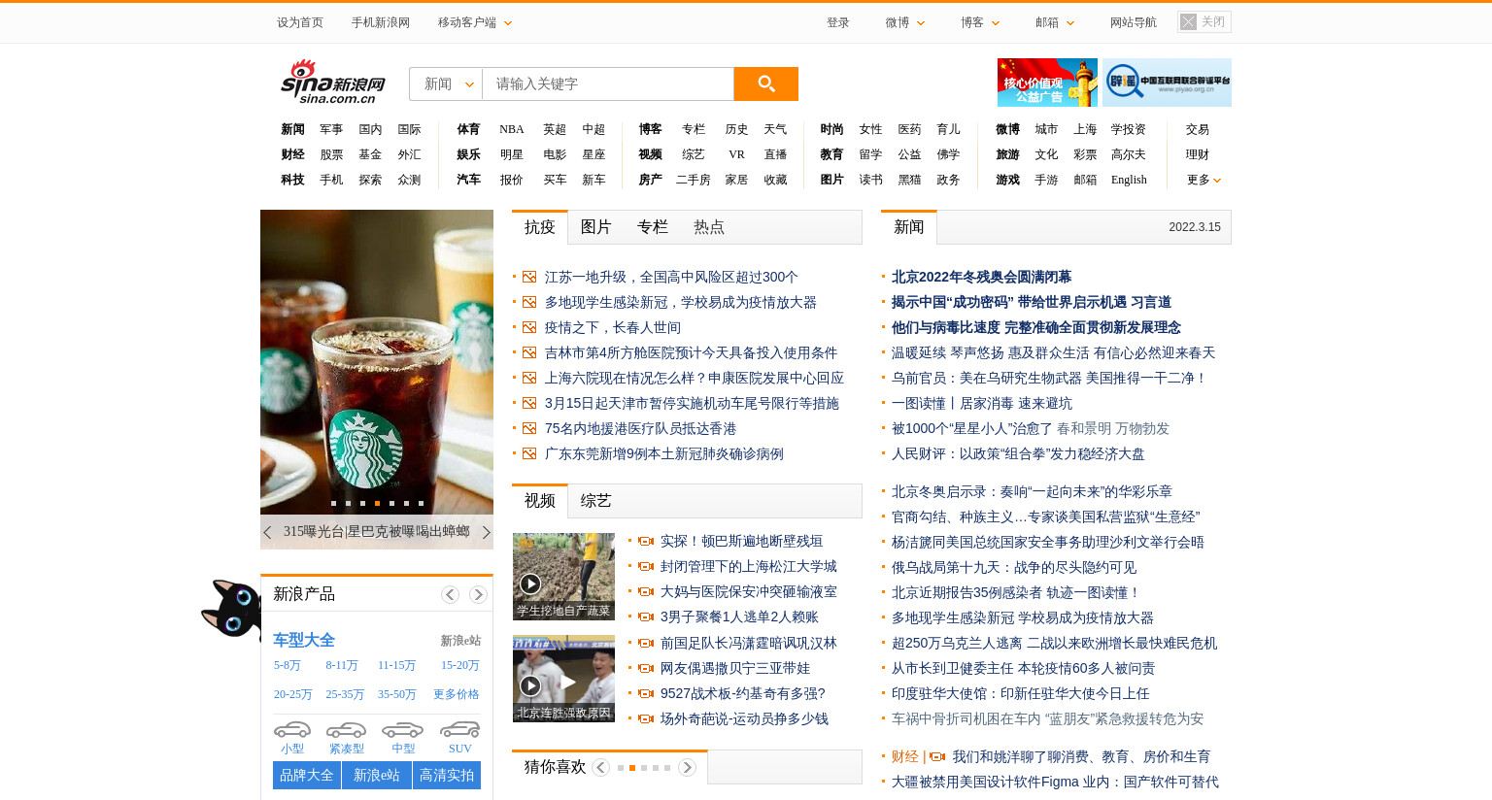The width and height of the screenshot is (1492, 800).
Task: Open the 中国互联网联合辟谣平台 banner
Action: (1167, 83)
